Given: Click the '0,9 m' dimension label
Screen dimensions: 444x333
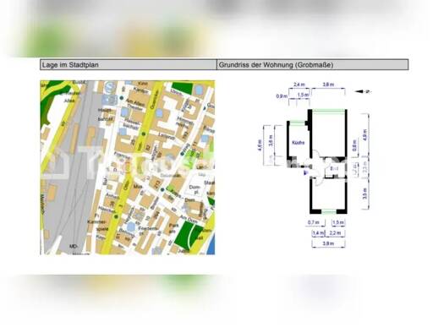Looking at the screenshot, I should [282, 96].
